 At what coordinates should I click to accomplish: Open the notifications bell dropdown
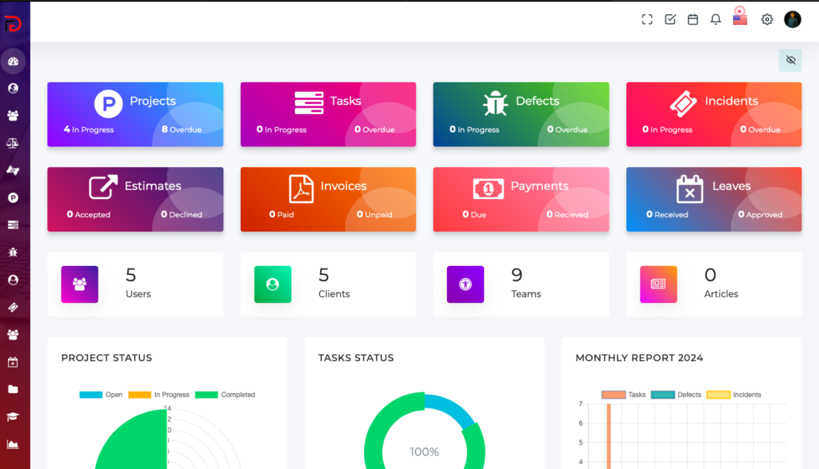715,19
